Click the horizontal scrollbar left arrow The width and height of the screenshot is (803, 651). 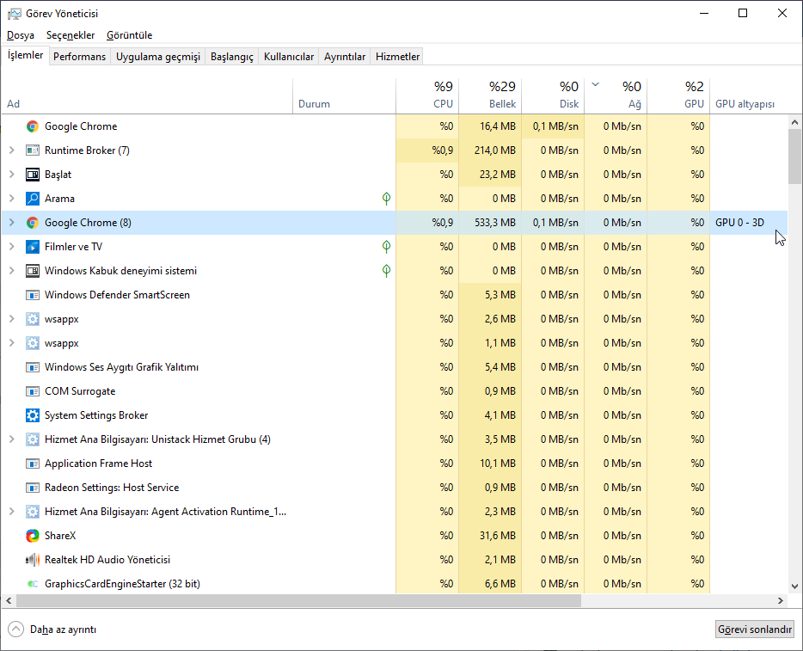click(9, 601)
